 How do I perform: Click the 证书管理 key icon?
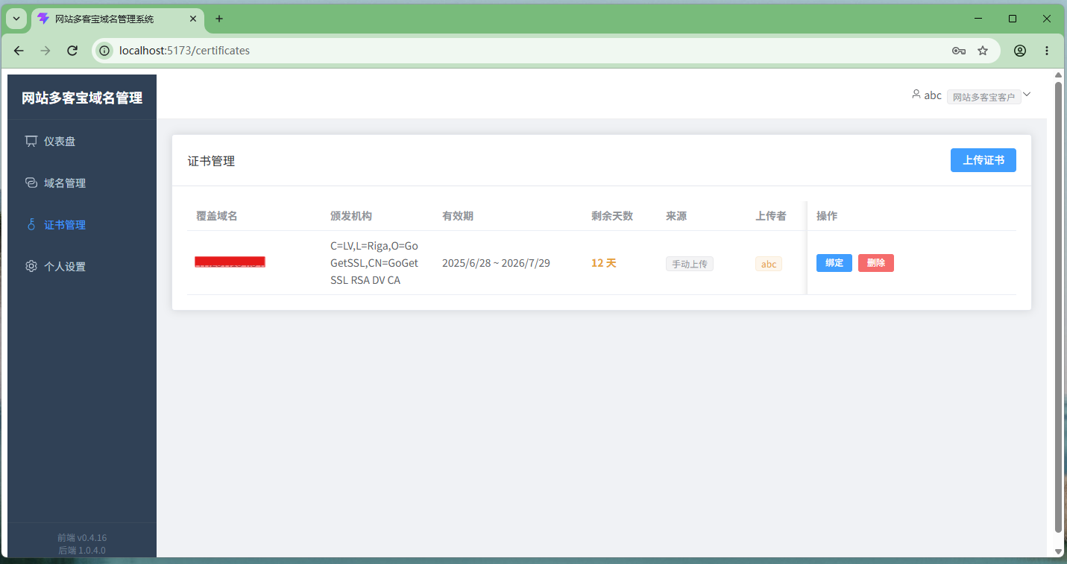coord(31,224)
